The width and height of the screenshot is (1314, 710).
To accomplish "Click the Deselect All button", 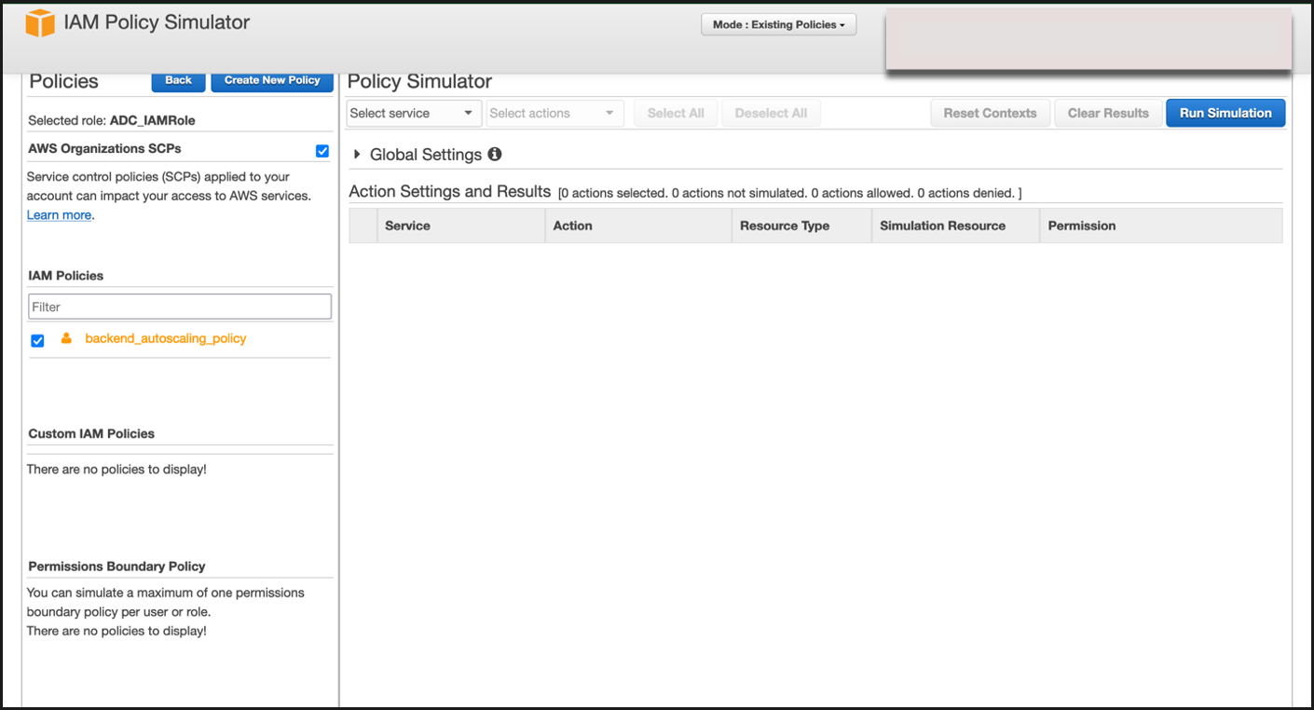I will tap(771, 114).
